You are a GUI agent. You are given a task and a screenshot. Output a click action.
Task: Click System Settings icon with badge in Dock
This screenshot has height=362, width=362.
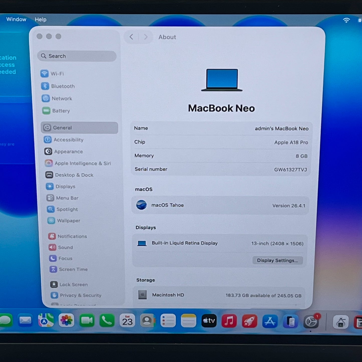point(311,322)
